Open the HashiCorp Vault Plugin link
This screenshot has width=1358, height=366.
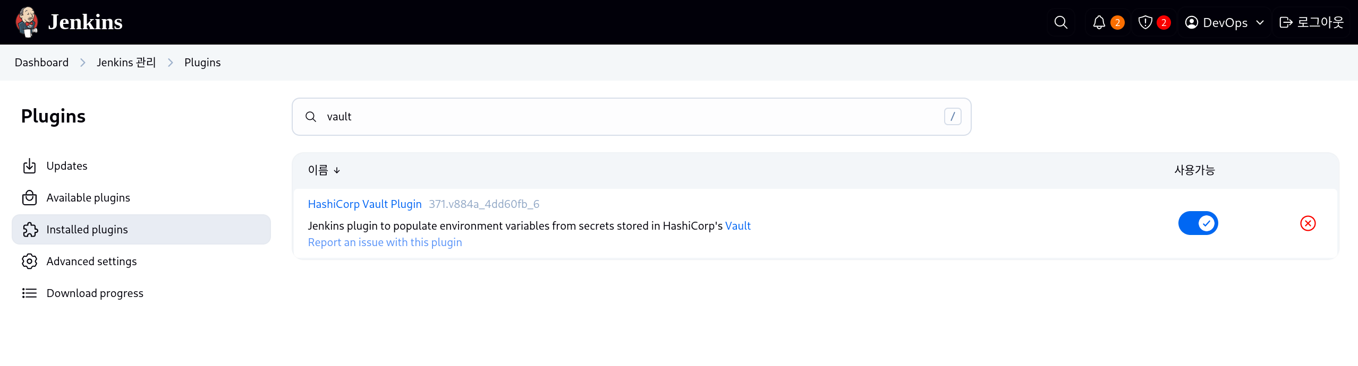coord(364,204)
